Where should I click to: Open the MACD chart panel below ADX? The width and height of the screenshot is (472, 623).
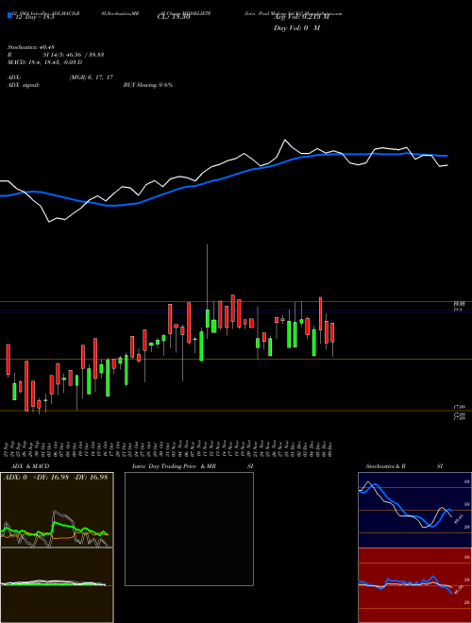click(x=57, y=585)
